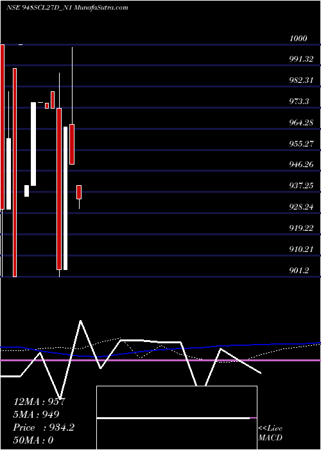The image size is (321, 450).
Task: Select the 901.2 price axis label
Action: point(299,271)
